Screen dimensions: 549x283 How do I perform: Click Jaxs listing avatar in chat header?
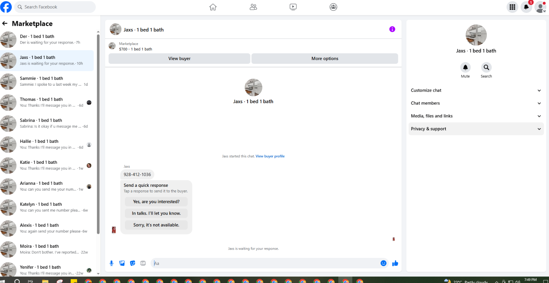[x=115, y=29]
